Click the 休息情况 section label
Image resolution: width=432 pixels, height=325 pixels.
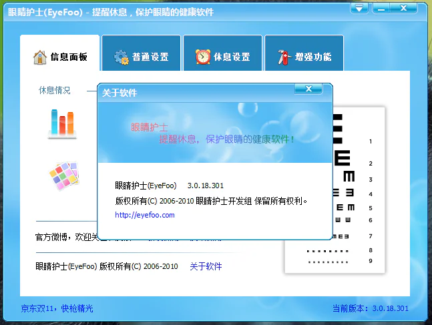(54, 90)
